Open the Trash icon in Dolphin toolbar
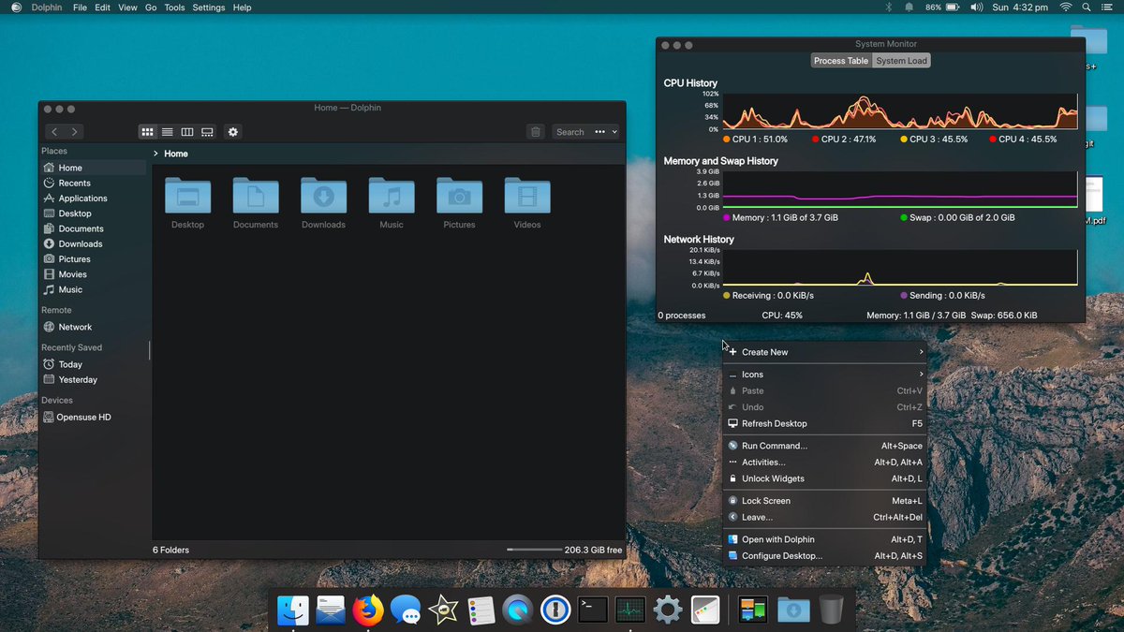Screen dimensions: 1124x632 click(x=535, y=132)
